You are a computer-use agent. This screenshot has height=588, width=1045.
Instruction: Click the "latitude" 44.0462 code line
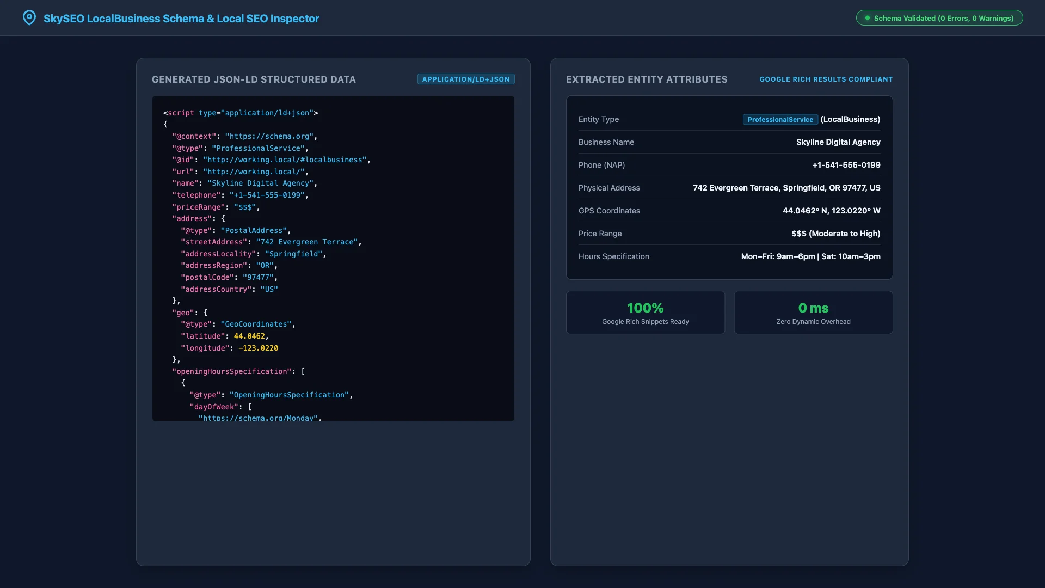point(225,336)
